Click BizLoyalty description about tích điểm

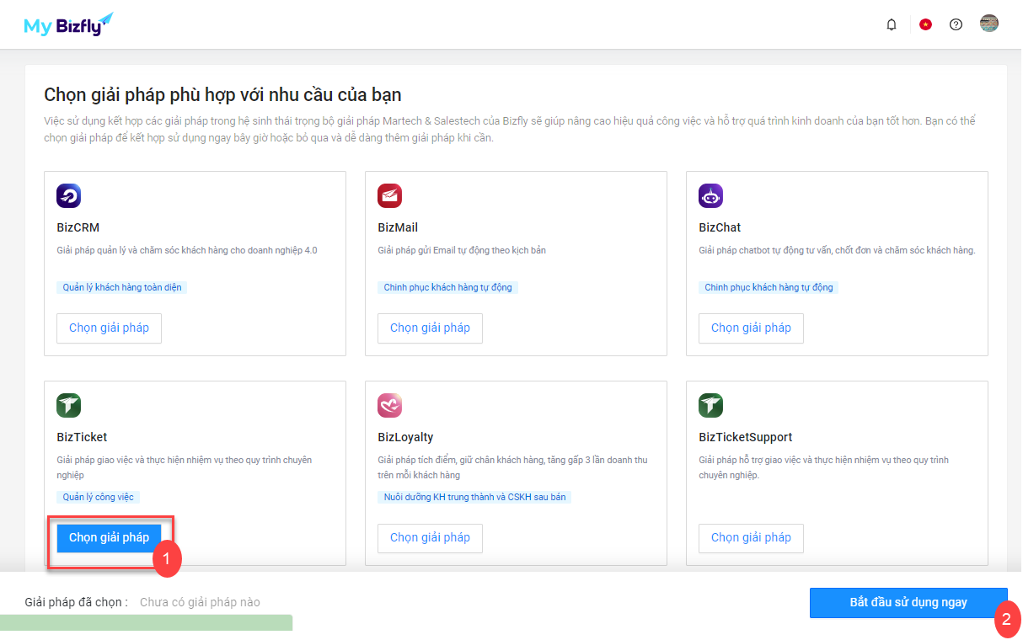point(512,467)
